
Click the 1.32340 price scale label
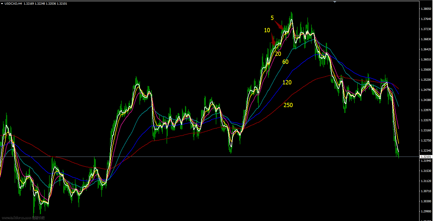(426, 151)
